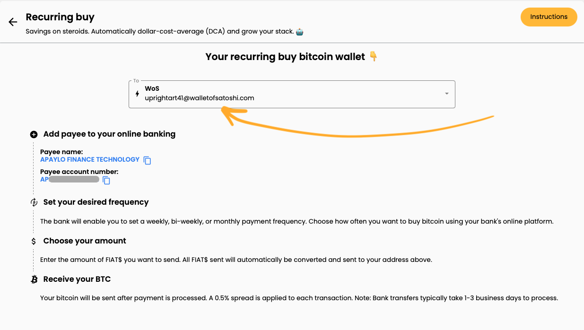Viewport: 584px width, 330px height.
Task: Click the APAYLO FINANCE TECHNOLOGY payee name
Action: point(90,159)
